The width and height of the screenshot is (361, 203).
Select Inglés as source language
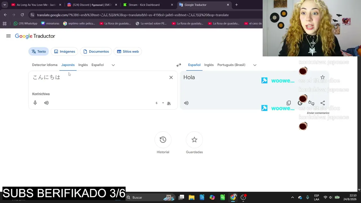coord(83,65)
